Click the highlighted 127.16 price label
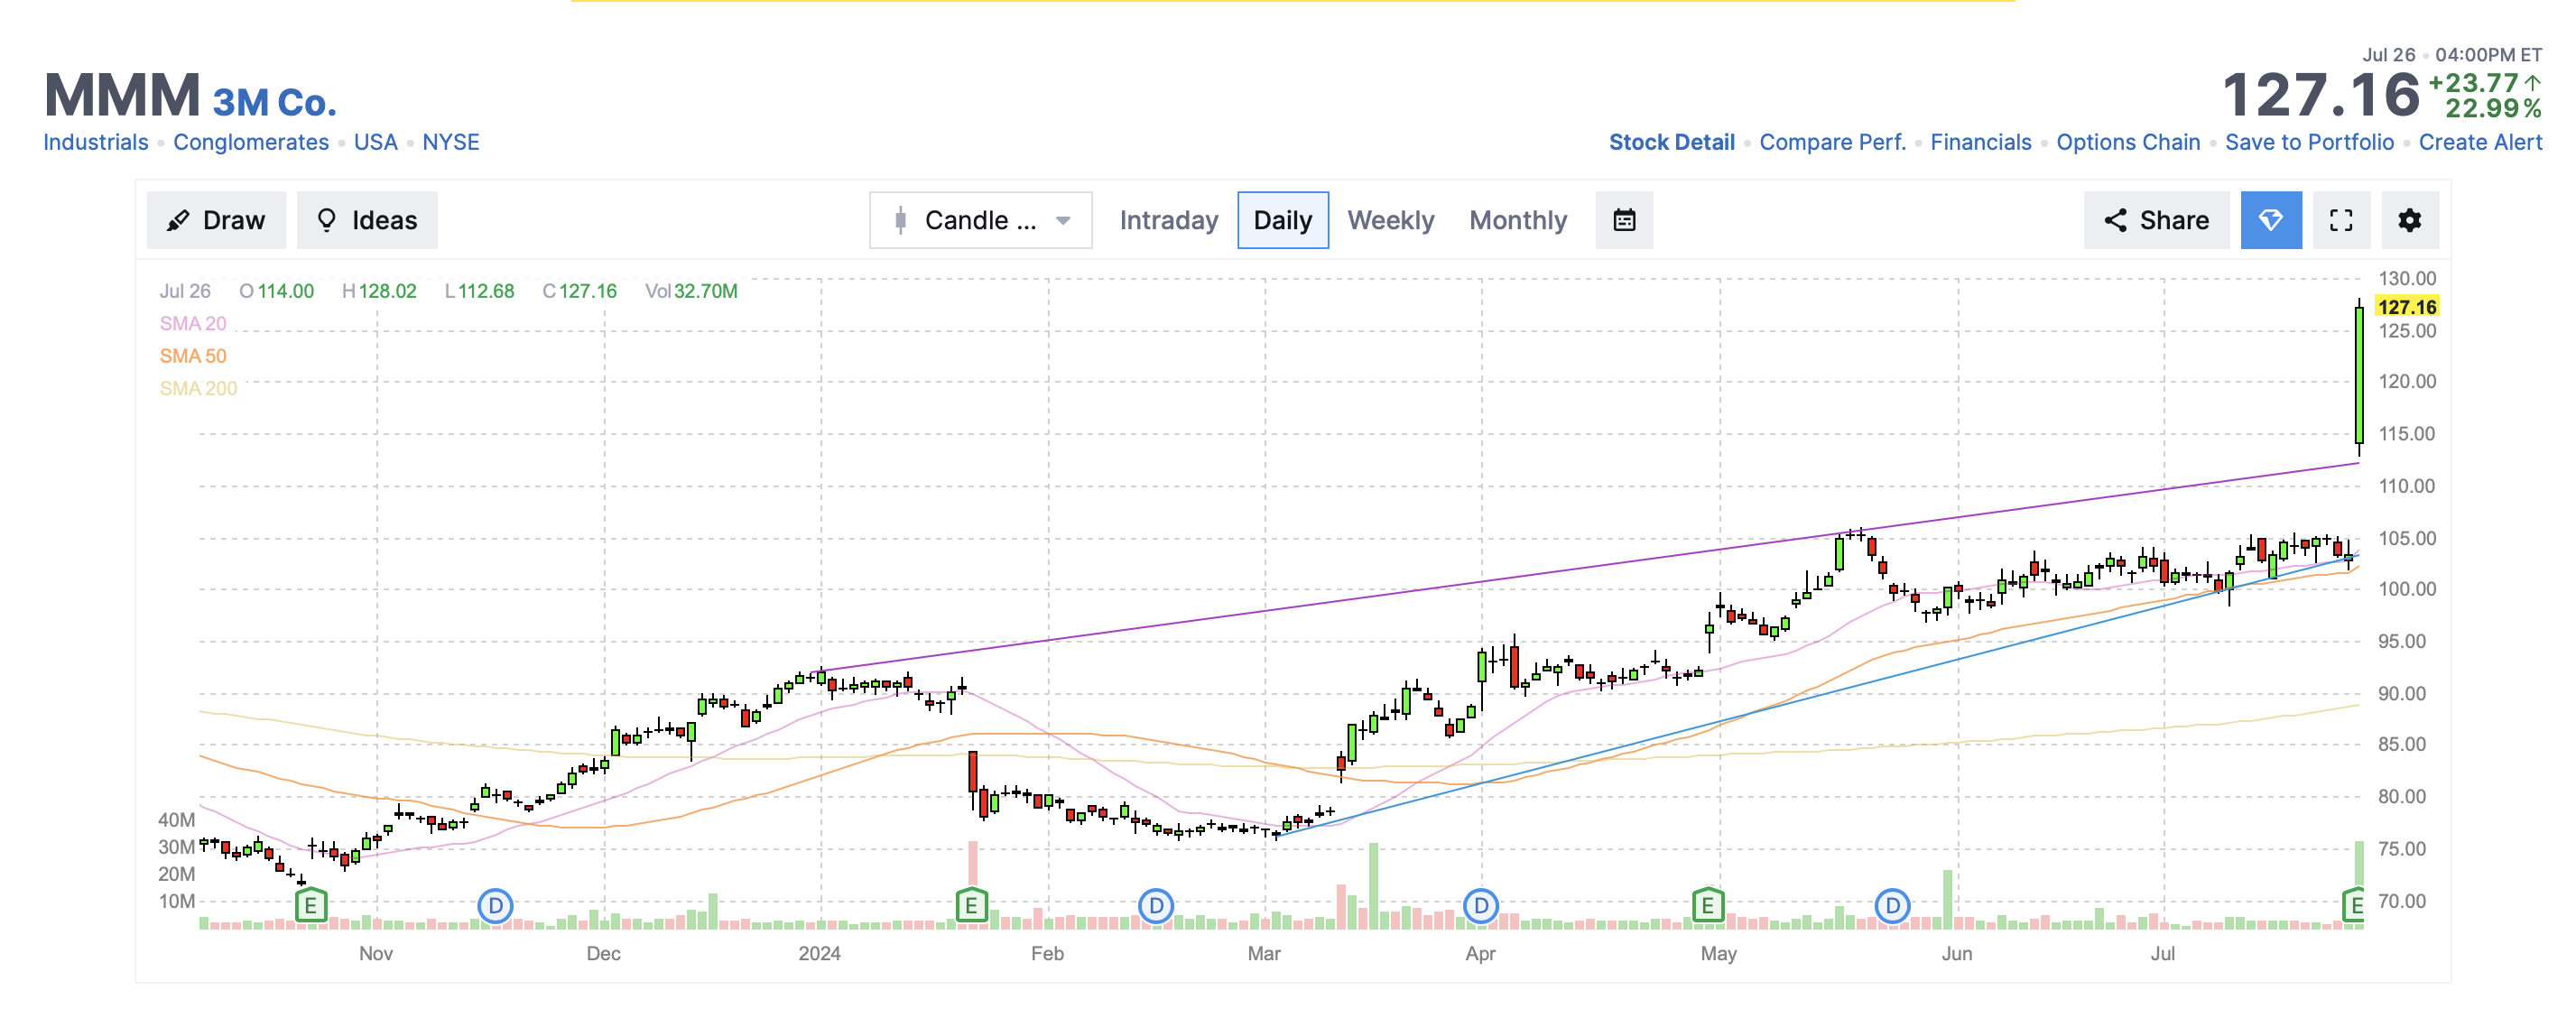 2406,306
